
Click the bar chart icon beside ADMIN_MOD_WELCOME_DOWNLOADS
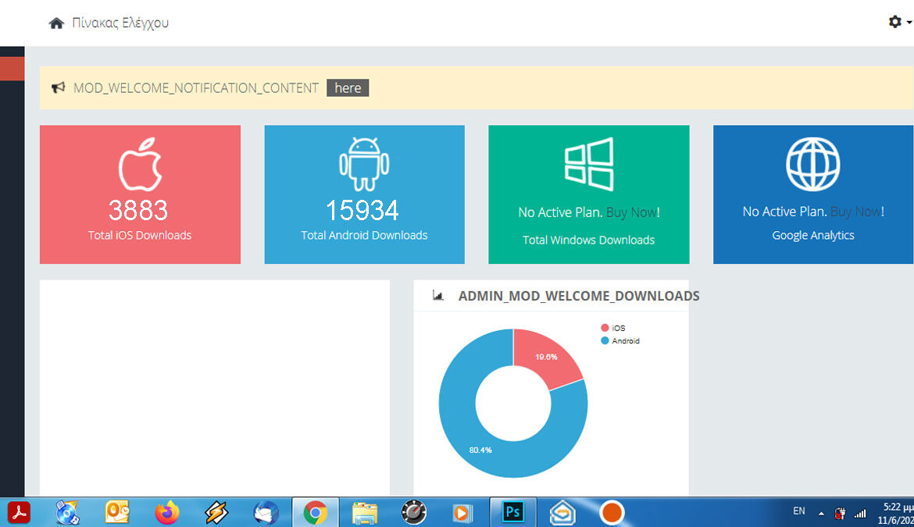pos(438,296)
